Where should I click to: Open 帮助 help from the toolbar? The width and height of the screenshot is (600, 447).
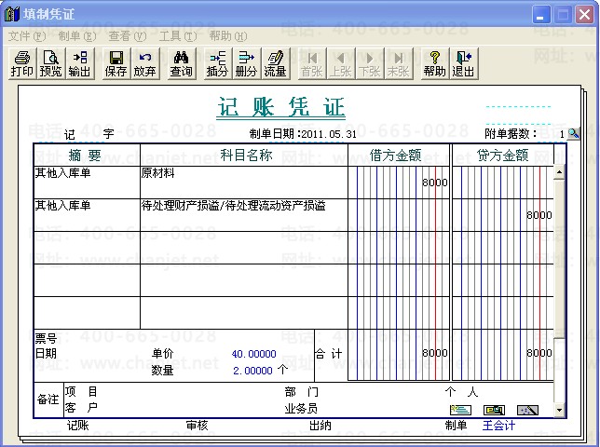[x=434, y=63]
